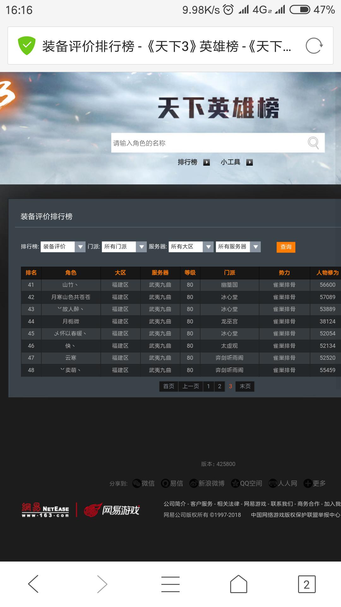This screenshot has height=607, width=341.
Task: Open 公司简介 footer link
Action: (175, 504)
